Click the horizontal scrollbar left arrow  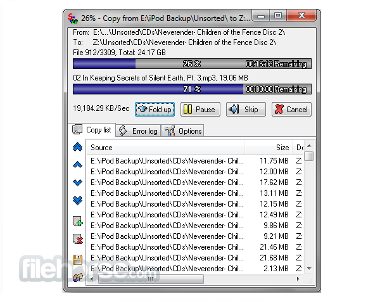(92, 279)
